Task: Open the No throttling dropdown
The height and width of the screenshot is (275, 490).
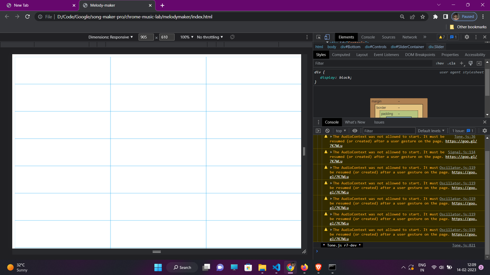Action: click(x=210, y=37)
